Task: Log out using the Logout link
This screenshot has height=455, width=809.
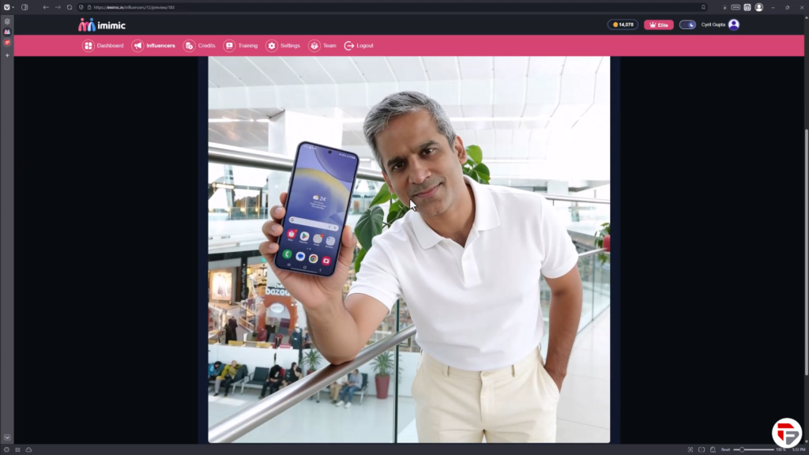Action: pyautogui.click(x=359, y=46)
